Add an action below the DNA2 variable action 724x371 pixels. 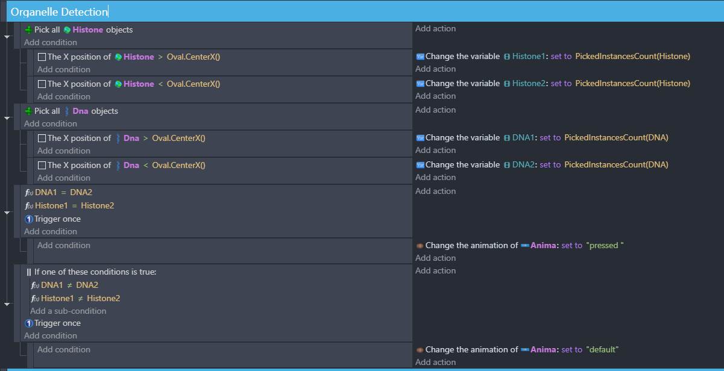click(x=435, y=177)
